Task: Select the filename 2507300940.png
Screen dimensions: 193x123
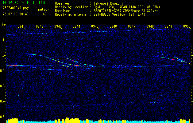Action: point(16,8)
